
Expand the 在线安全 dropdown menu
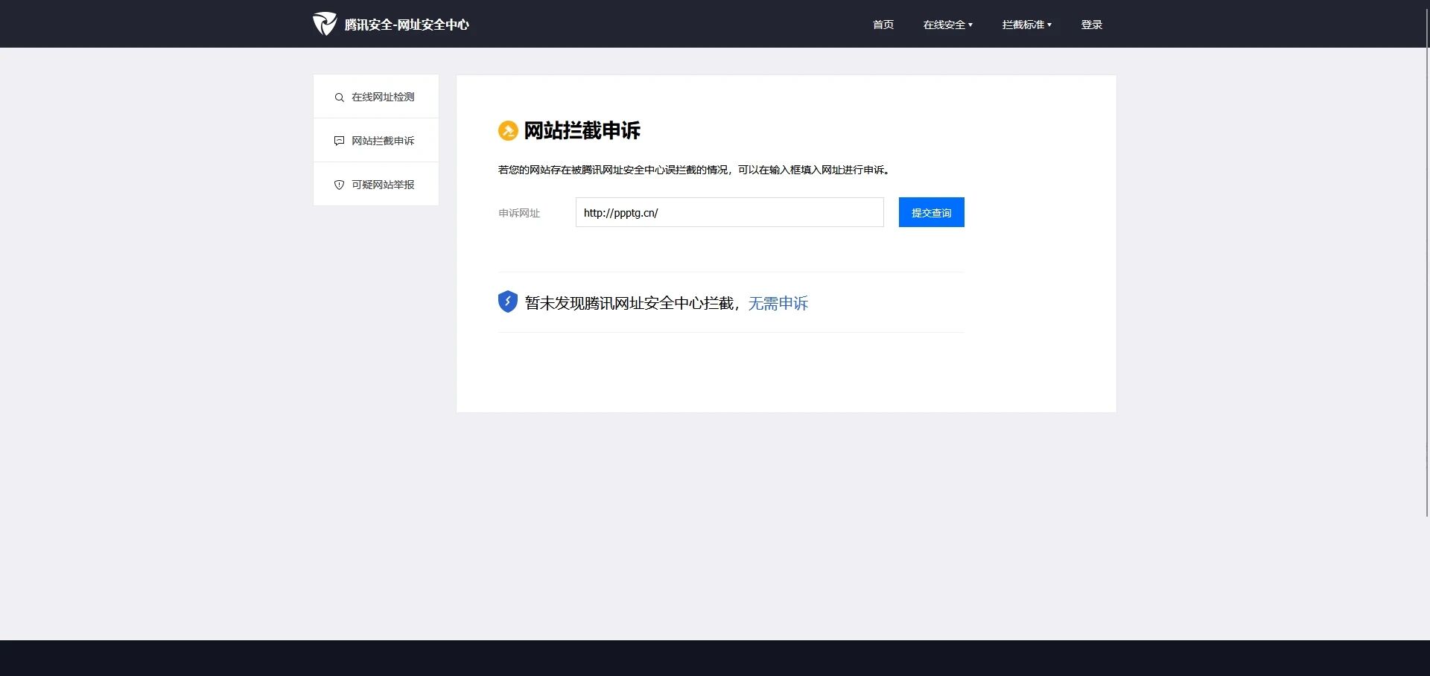[x=948, y=25]
